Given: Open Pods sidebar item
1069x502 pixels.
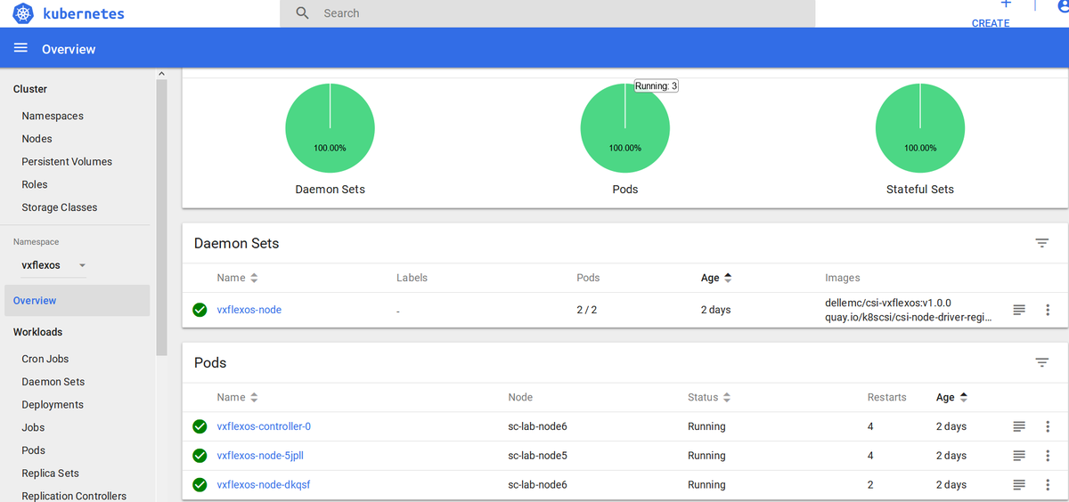Looking at the screenshot, I should 34,450.
